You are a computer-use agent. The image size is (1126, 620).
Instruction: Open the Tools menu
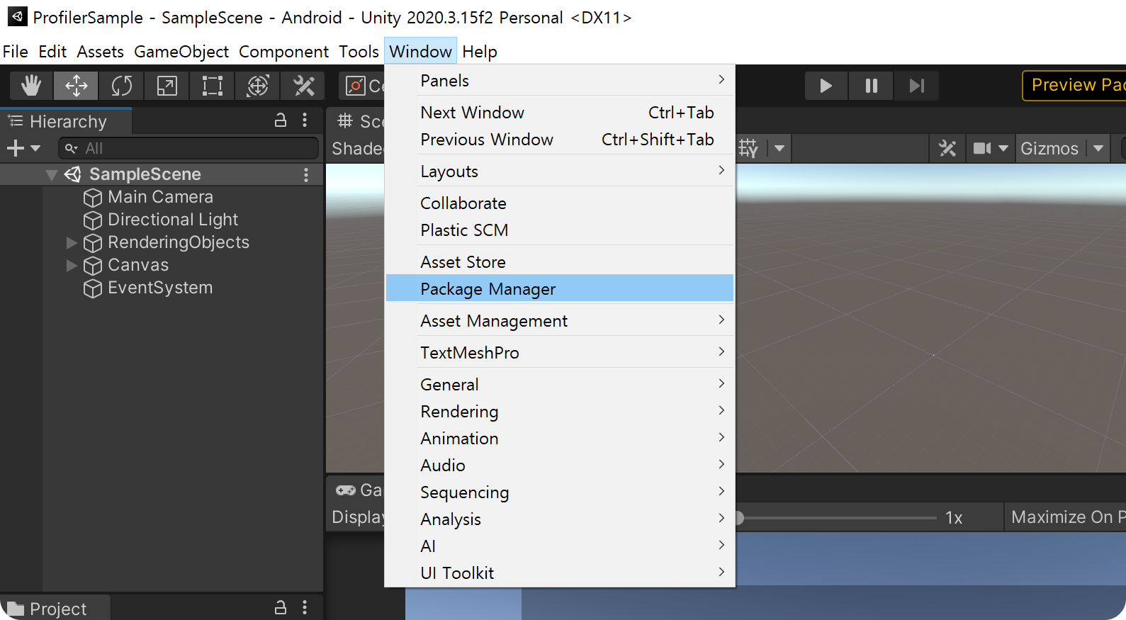coord(359,52)
